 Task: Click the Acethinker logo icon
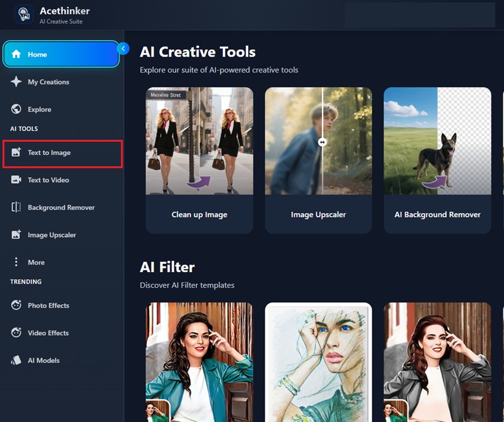point(24,15)
